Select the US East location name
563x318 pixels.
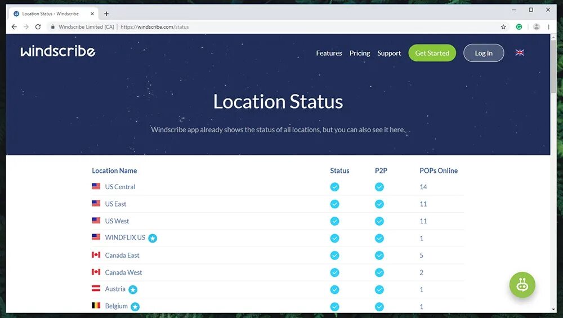point(115,204)
